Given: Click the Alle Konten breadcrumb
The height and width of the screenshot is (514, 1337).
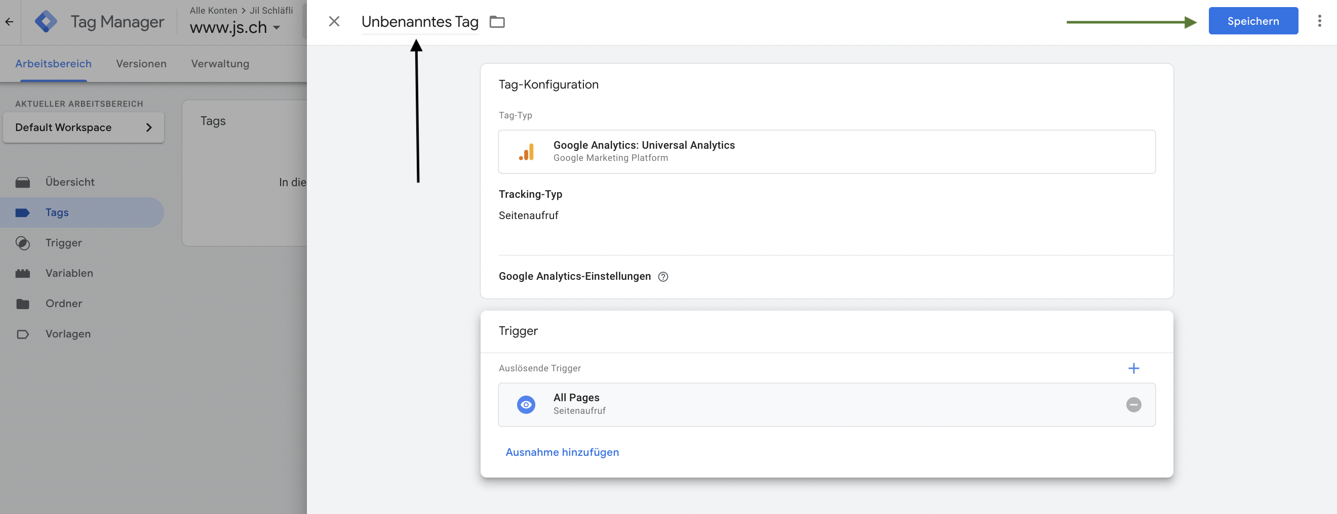Looking at the screenshot, I should 213,11.
